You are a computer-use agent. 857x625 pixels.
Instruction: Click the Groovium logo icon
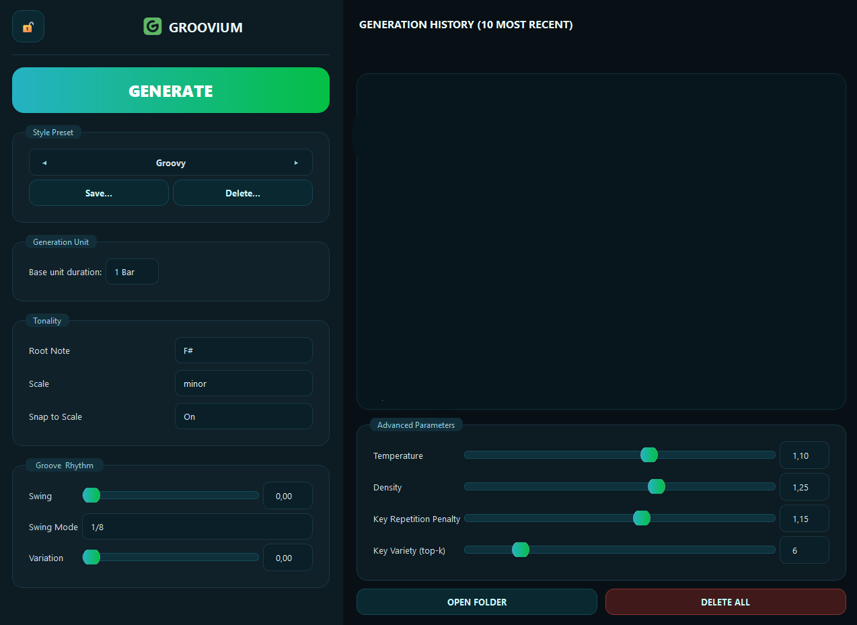click(153, 26)
